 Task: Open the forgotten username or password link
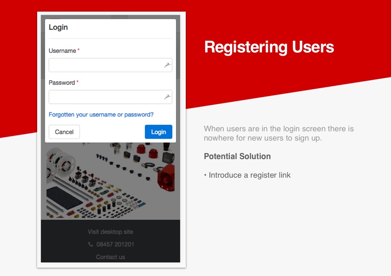(101, 115)
